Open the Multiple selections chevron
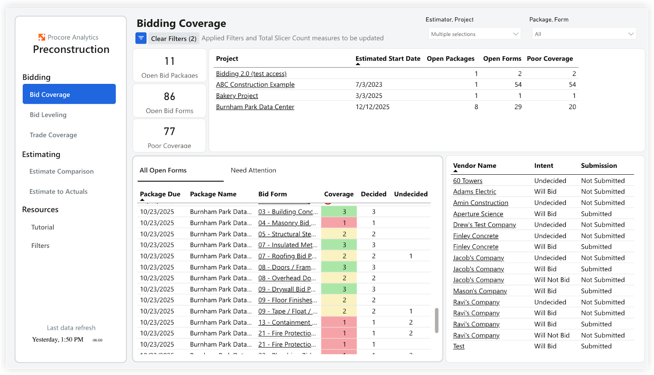This screenshot has height=375, width=654. point(516,34)
